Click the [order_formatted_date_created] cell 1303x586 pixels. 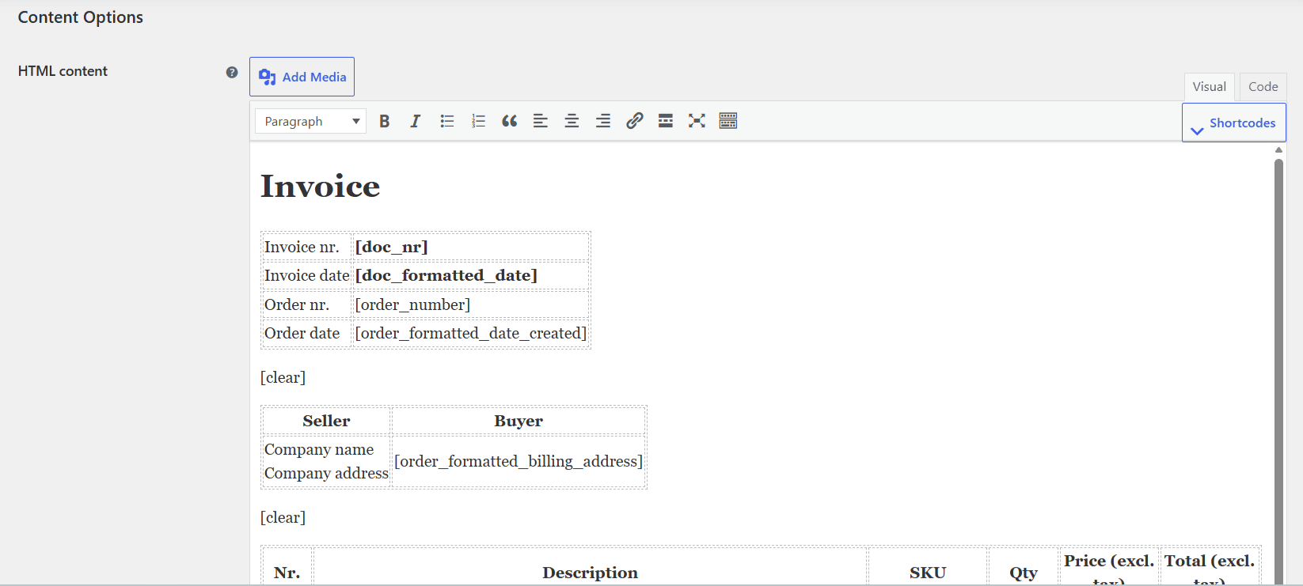[470, 333]
